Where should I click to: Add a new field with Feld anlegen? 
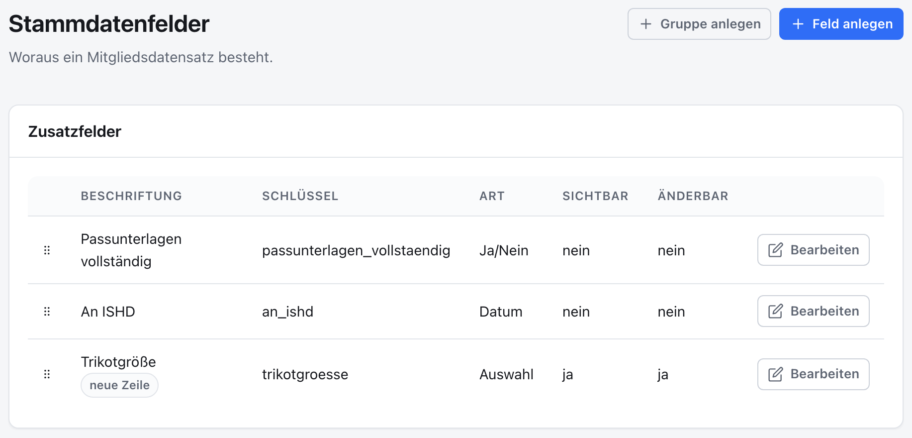(841, 24)
